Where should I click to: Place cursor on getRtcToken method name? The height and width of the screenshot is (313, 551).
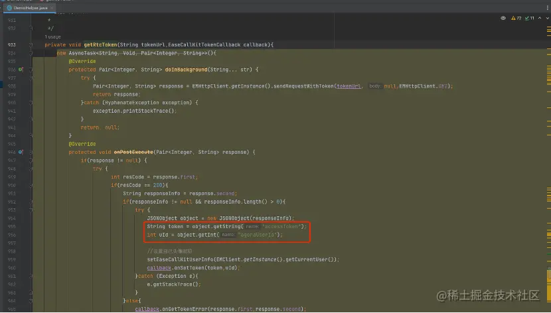pos(100,45)
